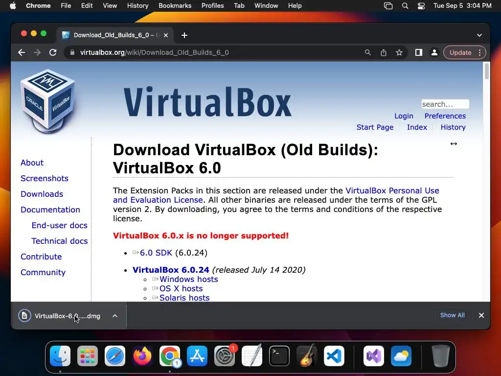Image resolution: width=501 pixels, height=376 pixels.
Task: Select the Download_Old_Builds_6_0 tab
Action: click(x=115, y=35)
